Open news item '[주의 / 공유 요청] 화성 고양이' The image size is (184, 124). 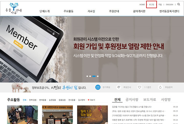[139, 111]
